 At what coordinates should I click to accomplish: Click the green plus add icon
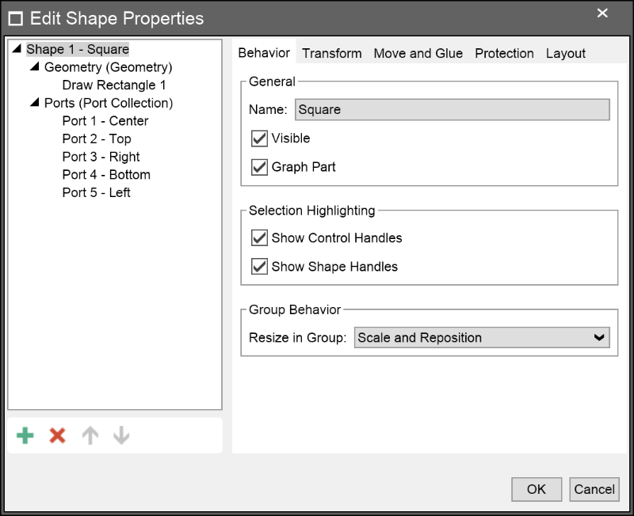[25, 435]
